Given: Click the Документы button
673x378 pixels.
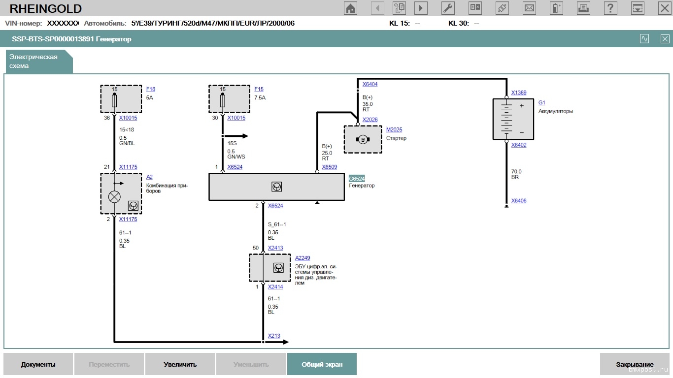Looking at the screenshot, I should (x=38, y=365).
